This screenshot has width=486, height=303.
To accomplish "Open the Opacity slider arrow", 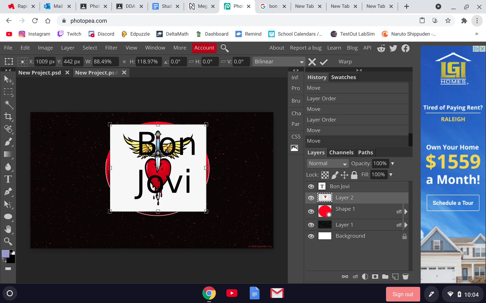I will (393, 163).
